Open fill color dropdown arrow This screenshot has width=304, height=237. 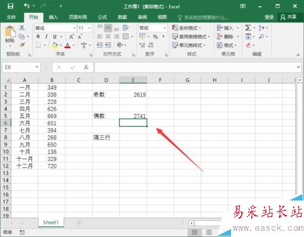[61, 46]
